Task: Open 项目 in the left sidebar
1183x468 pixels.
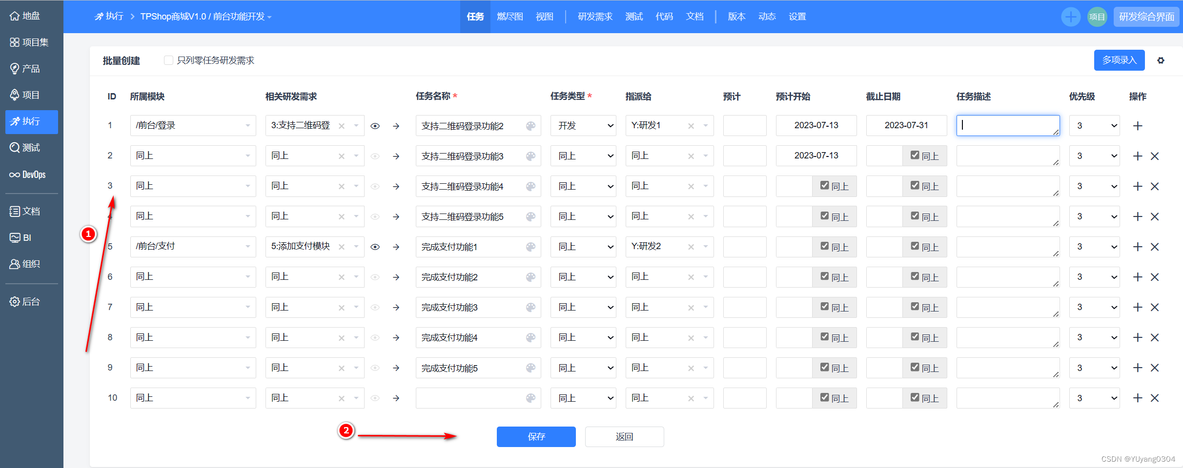Action: pyautogui.click(x=25, y=95)
